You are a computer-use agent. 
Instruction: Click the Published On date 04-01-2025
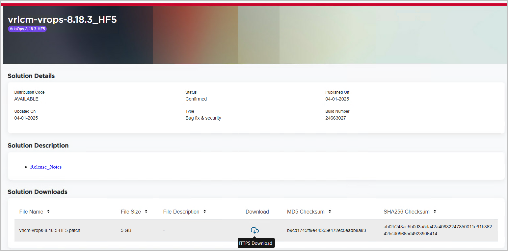[x=337, y=99]
